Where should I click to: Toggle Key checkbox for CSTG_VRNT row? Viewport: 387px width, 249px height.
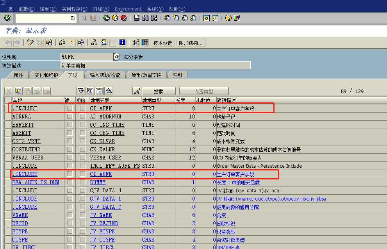click(70, 141)
